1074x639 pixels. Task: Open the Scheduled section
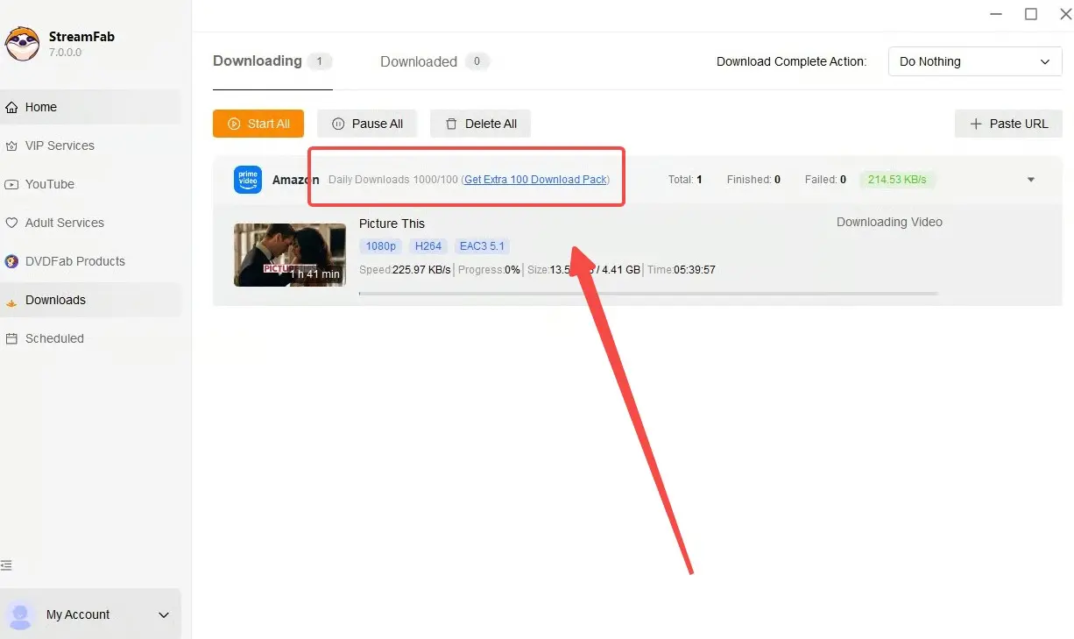pyautogui.click(x=90, y=338)
